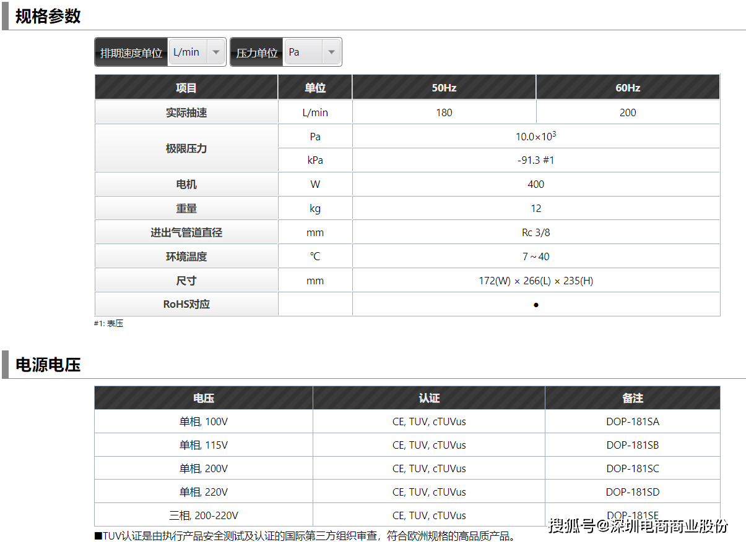The width and height of the screenshot is (746, 542).
Task: Click the 60Hz column header
Action: click(628, 88)
